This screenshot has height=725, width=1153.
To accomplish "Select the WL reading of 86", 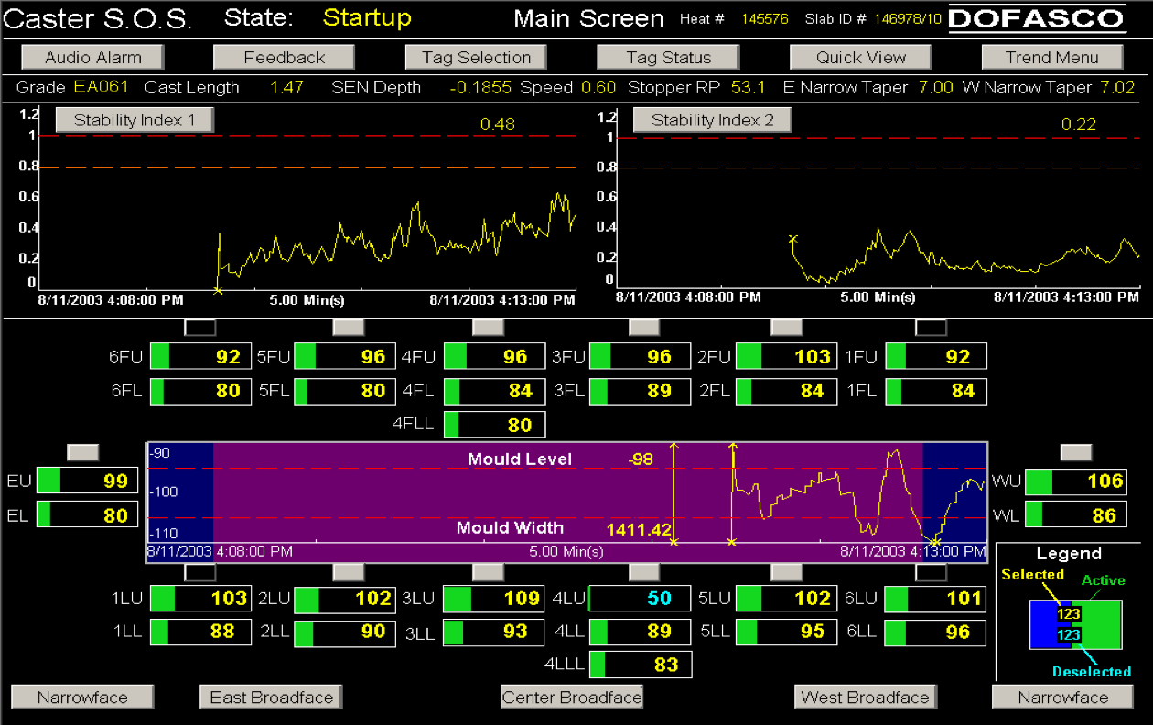I will (1076, 515).
